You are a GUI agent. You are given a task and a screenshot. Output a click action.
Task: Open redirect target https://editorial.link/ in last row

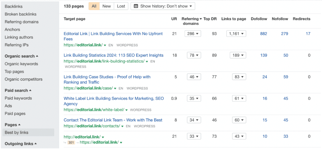pos(99,142)
